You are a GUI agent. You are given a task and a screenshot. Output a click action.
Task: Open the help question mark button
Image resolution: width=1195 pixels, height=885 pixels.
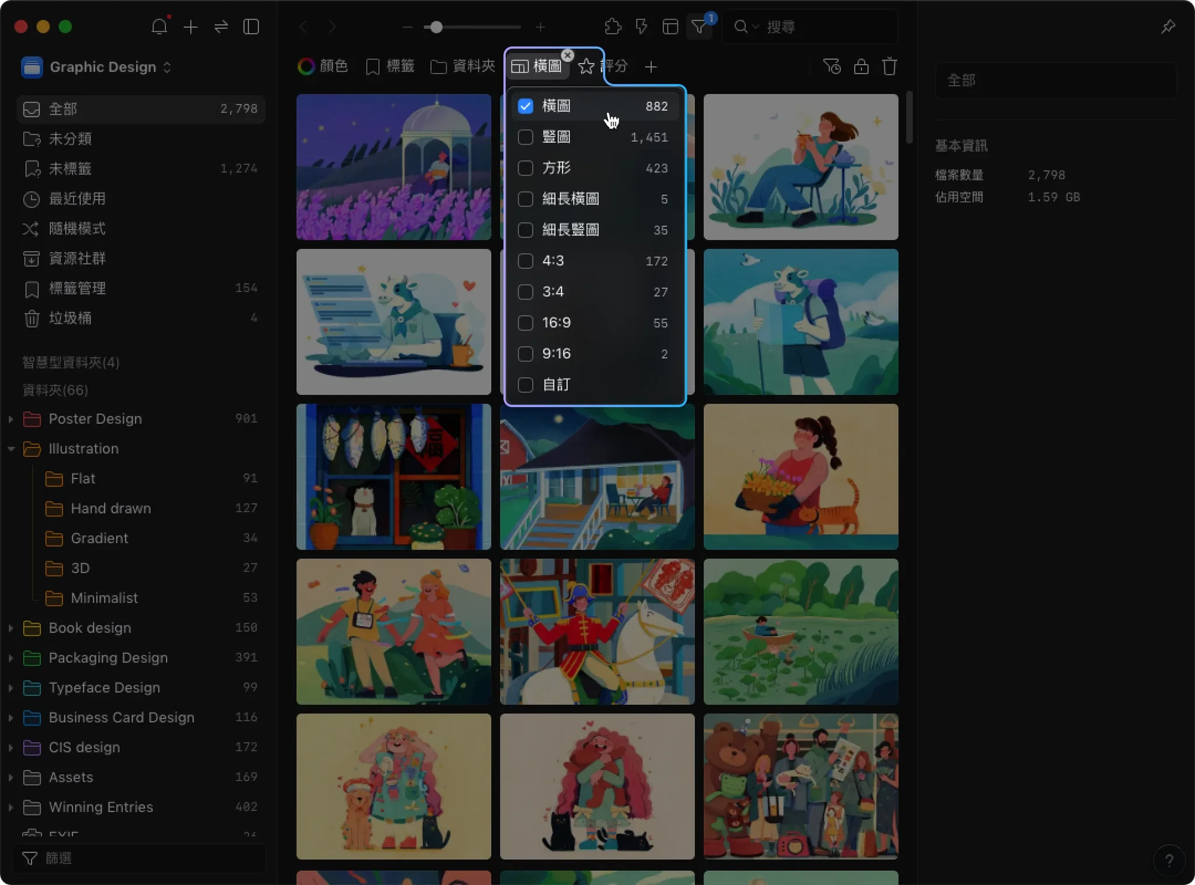(x=1169, y=860)
